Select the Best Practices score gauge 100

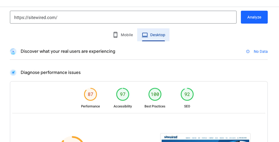coord(155,94)
